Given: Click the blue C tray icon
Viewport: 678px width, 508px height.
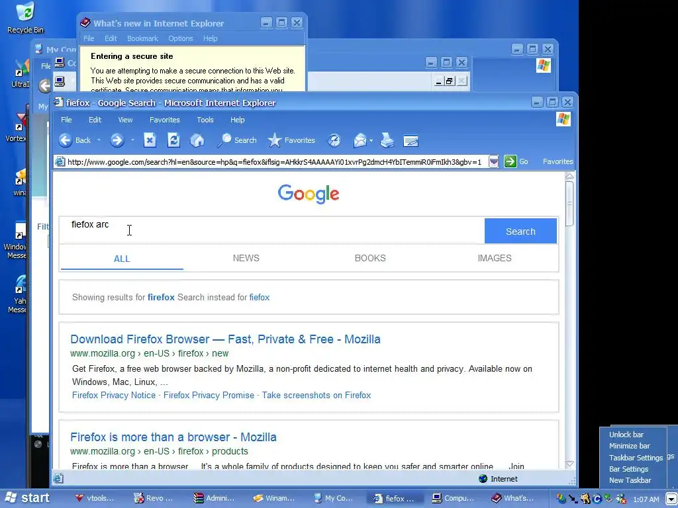Looking at the screenshot, I should [x=597, y=499].
